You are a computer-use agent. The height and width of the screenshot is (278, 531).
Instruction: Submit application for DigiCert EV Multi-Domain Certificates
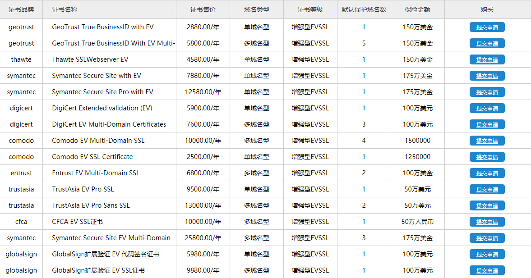coord(487,124)
